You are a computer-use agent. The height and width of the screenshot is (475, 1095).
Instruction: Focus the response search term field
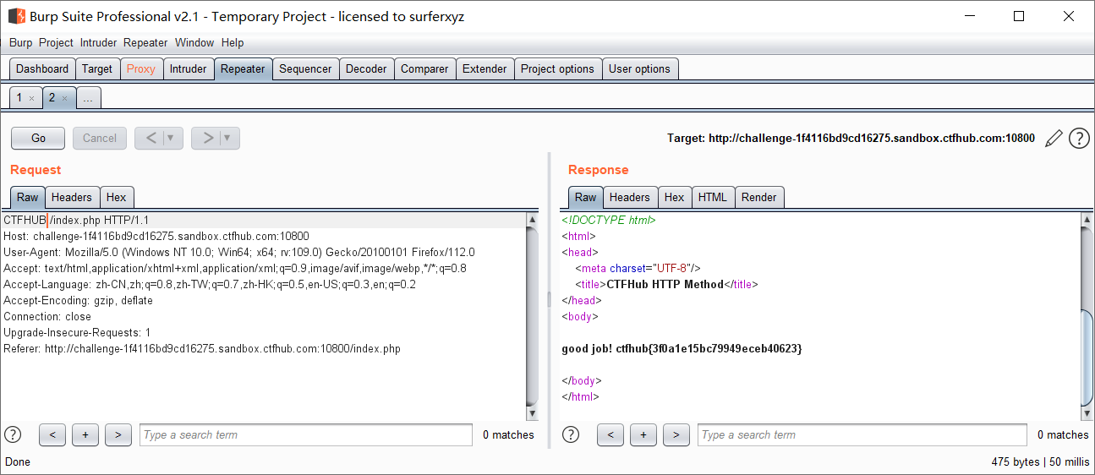tap(862, 434)
